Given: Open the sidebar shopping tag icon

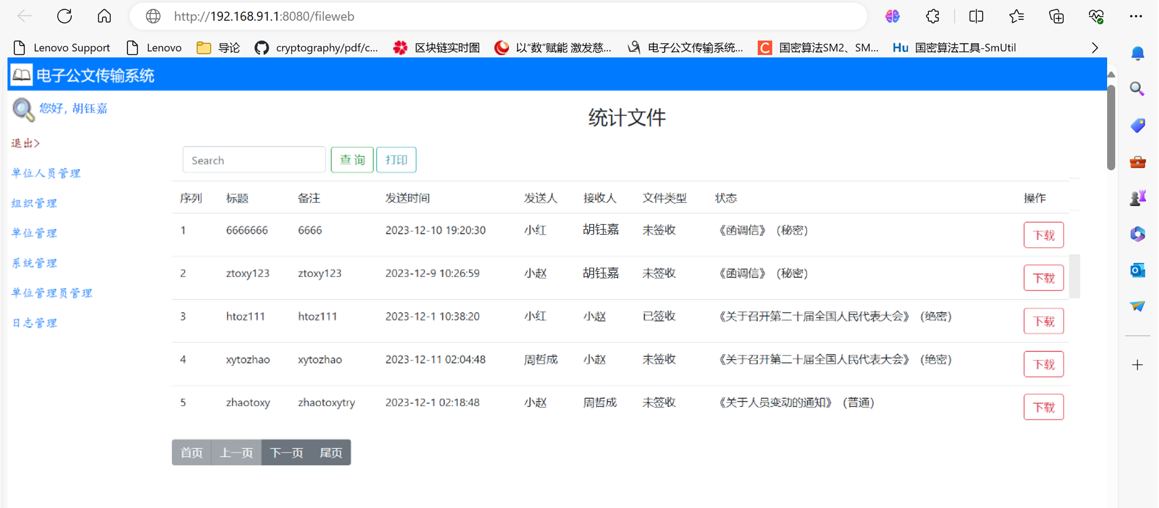Looking at the screenshot, I should pos(1138,125).
